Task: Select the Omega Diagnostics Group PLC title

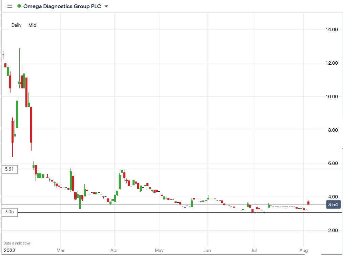Action: tap(62, 6)
